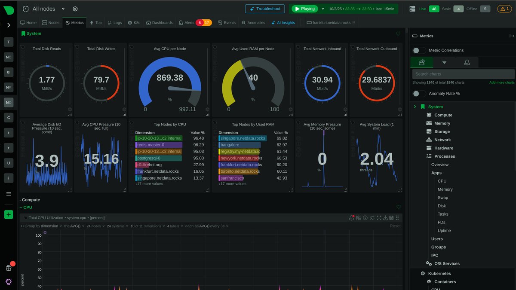Open the gift what's new icon
Screen dimensions: 516x290
pos(9,268)
